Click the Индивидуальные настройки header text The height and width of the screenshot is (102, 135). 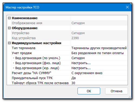point(36,43)
